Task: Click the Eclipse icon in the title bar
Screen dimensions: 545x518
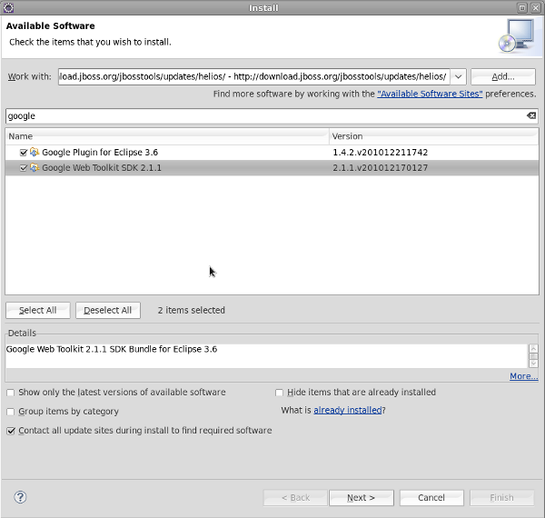Action: 9,7
